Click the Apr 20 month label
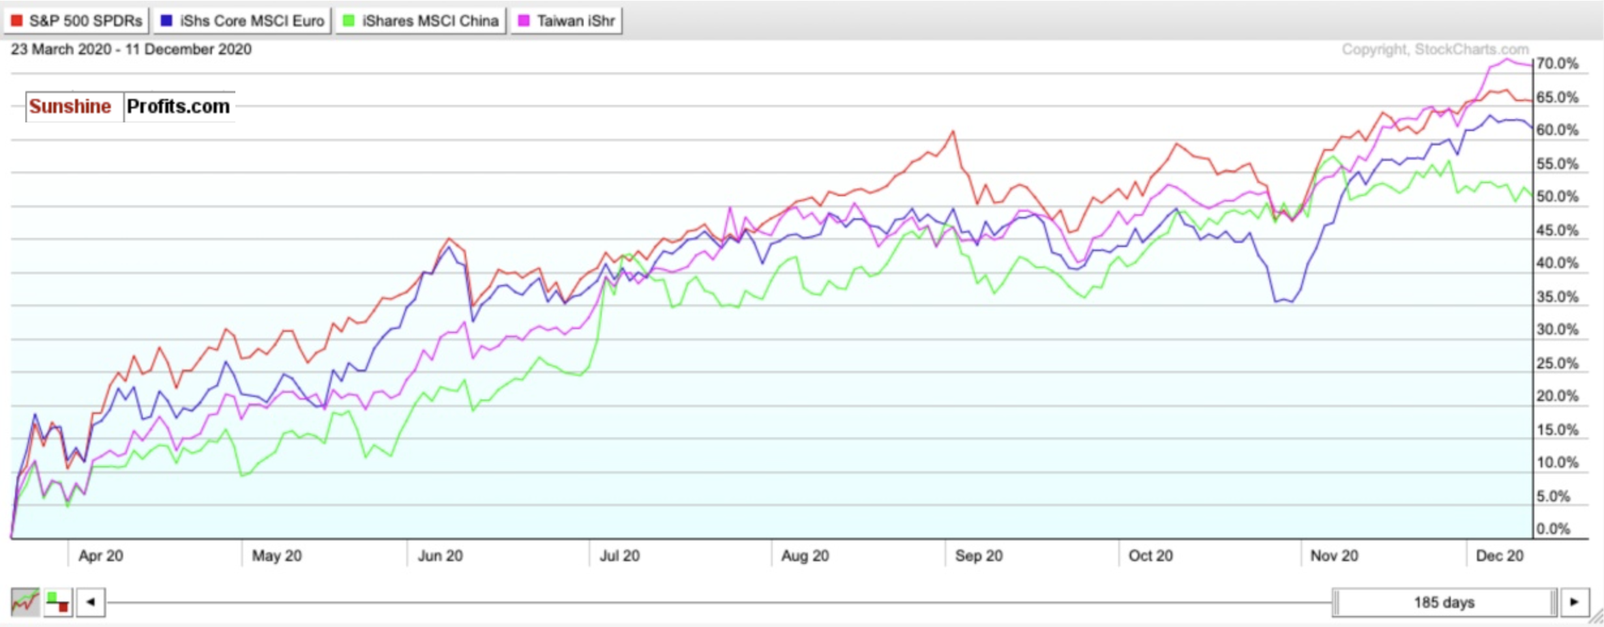Screen dimensions: 1604x627 point(100,556)
